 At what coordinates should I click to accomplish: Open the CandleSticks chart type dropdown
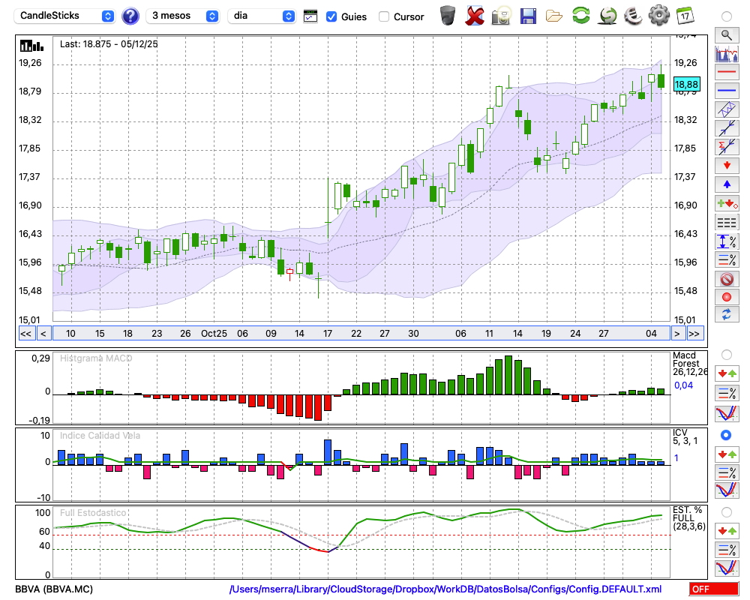pyautogui.click(x=65, y=16)
